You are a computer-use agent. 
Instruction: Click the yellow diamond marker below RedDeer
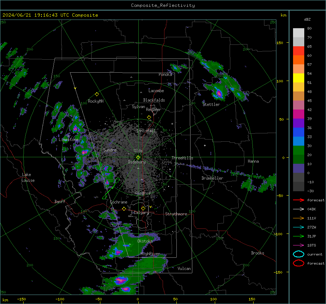(149, 117)
